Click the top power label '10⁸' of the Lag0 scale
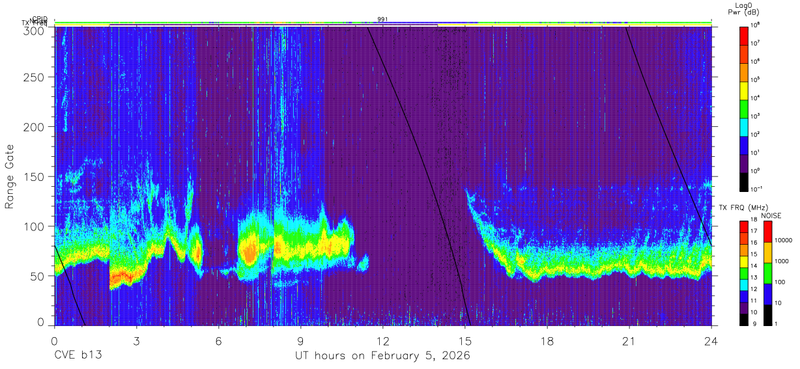 click(755, 25)
